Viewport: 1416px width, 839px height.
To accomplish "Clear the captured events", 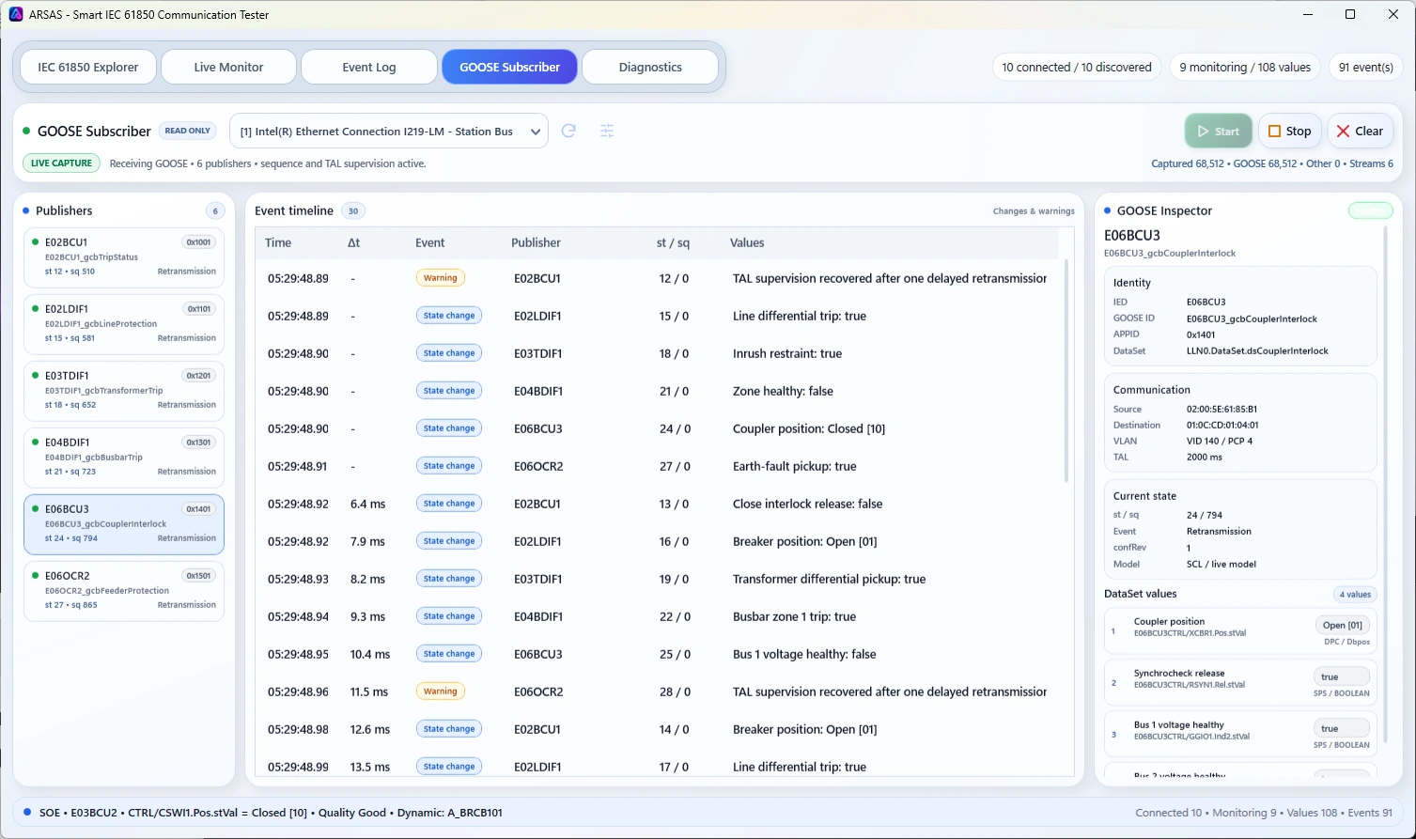I will (1360, 132).
